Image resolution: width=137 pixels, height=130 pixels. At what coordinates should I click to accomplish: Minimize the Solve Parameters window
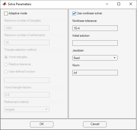tap(107, 4)
